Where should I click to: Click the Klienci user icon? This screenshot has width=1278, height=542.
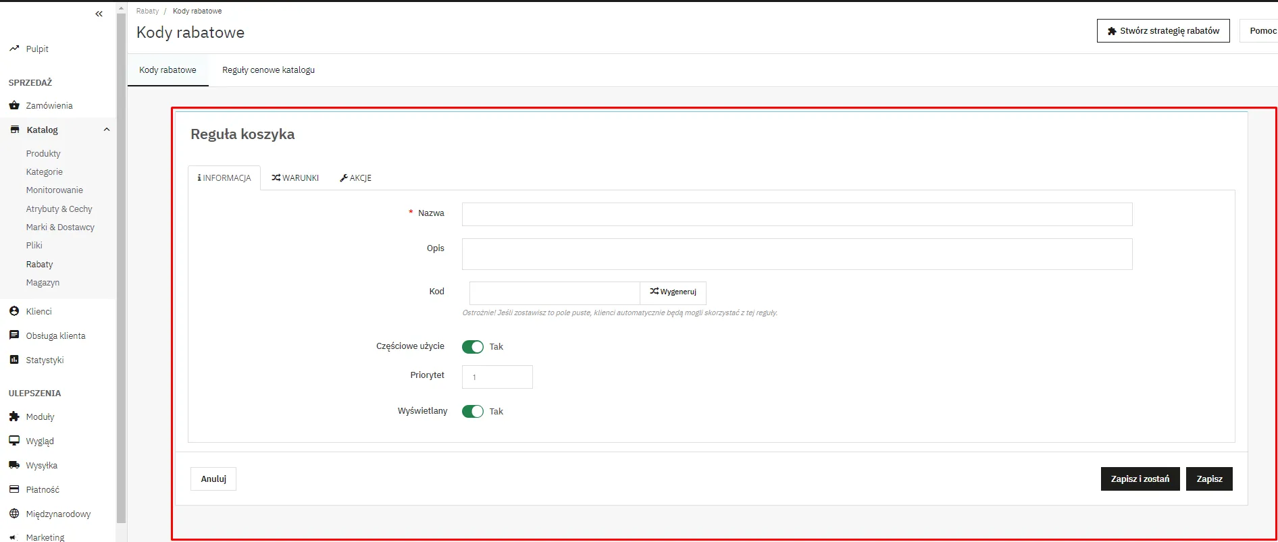tap(14, 311)
